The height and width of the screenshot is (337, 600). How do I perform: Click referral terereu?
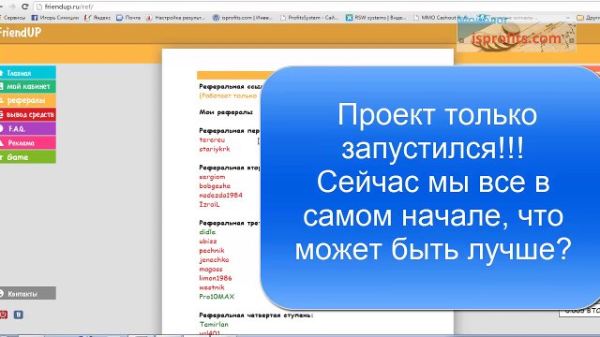(212, 139)
